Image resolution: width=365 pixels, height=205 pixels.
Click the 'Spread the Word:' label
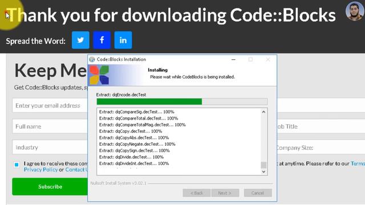click(x=35, y=41)
